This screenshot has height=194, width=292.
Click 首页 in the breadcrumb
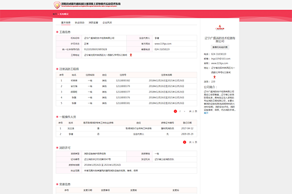[55, 14]
